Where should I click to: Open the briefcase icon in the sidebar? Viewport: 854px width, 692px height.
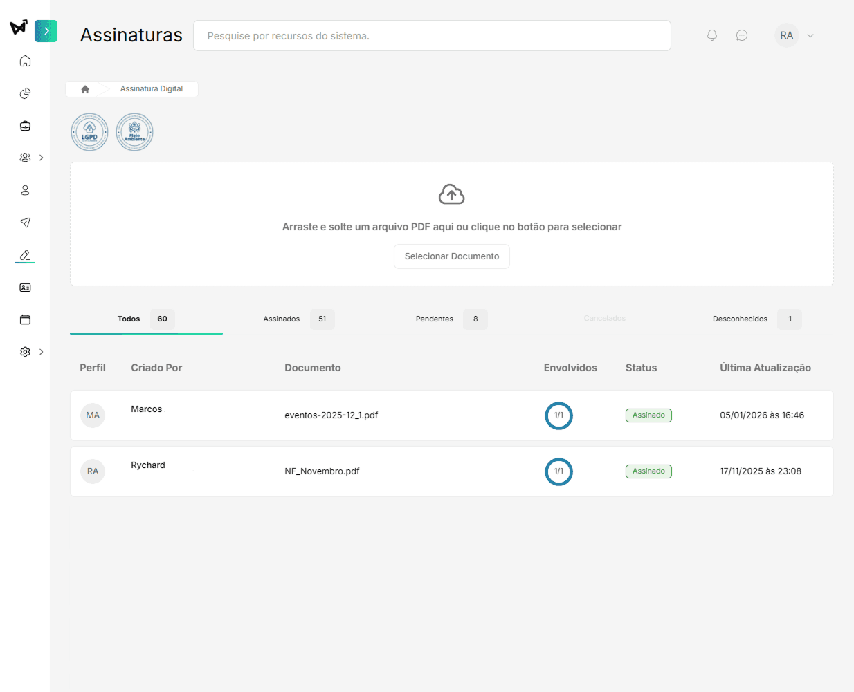[x=25, y=126]
